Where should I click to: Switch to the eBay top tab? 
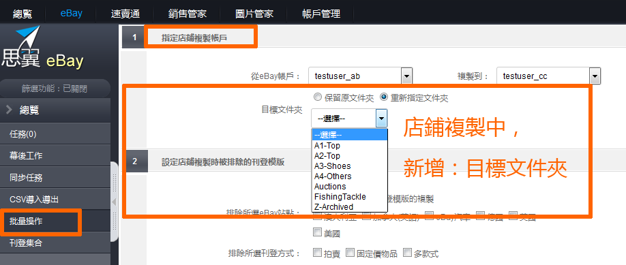72,13
